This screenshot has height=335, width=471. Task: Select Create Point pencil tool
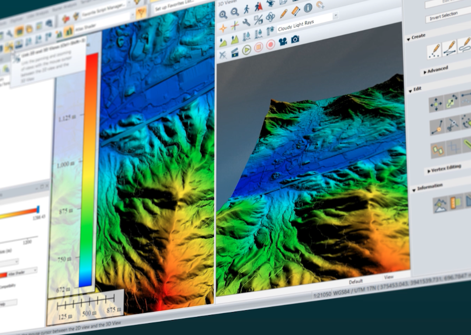point(434,51)
